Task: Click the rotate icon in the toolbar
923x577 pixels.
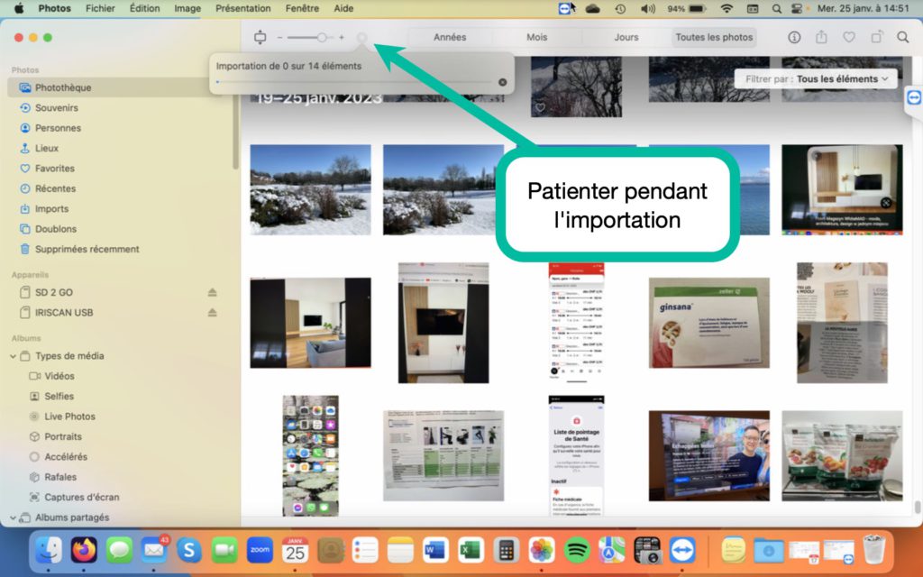Action: tap(876, 37)
